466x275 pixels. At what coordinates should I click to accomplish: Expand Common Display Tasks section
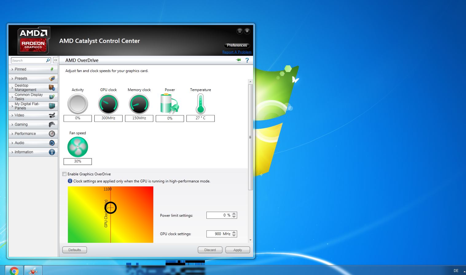pos(33,97)
